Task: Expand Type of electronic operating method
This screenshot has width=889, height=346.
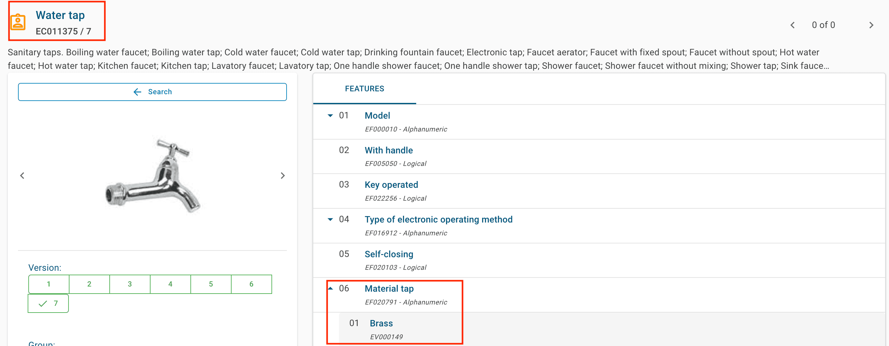Action: click(330, 219)
